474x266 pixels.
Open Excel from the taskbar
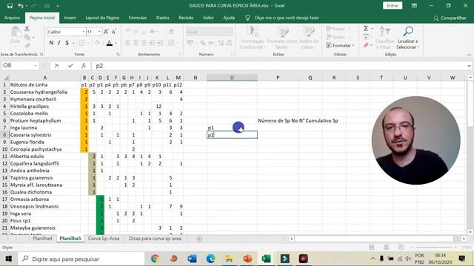click(266, 259)
